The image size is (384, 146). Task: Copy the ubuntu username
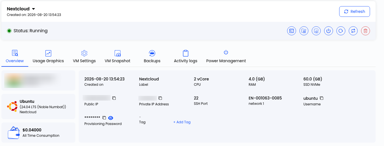click(x=322, y=98)
